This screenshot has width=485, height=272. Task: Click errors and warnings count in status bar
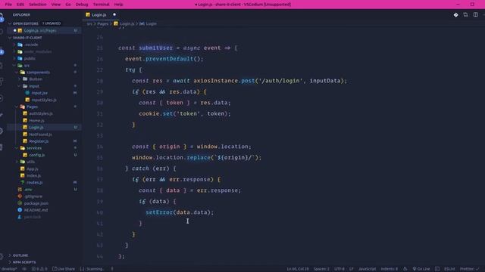(39, 269)
